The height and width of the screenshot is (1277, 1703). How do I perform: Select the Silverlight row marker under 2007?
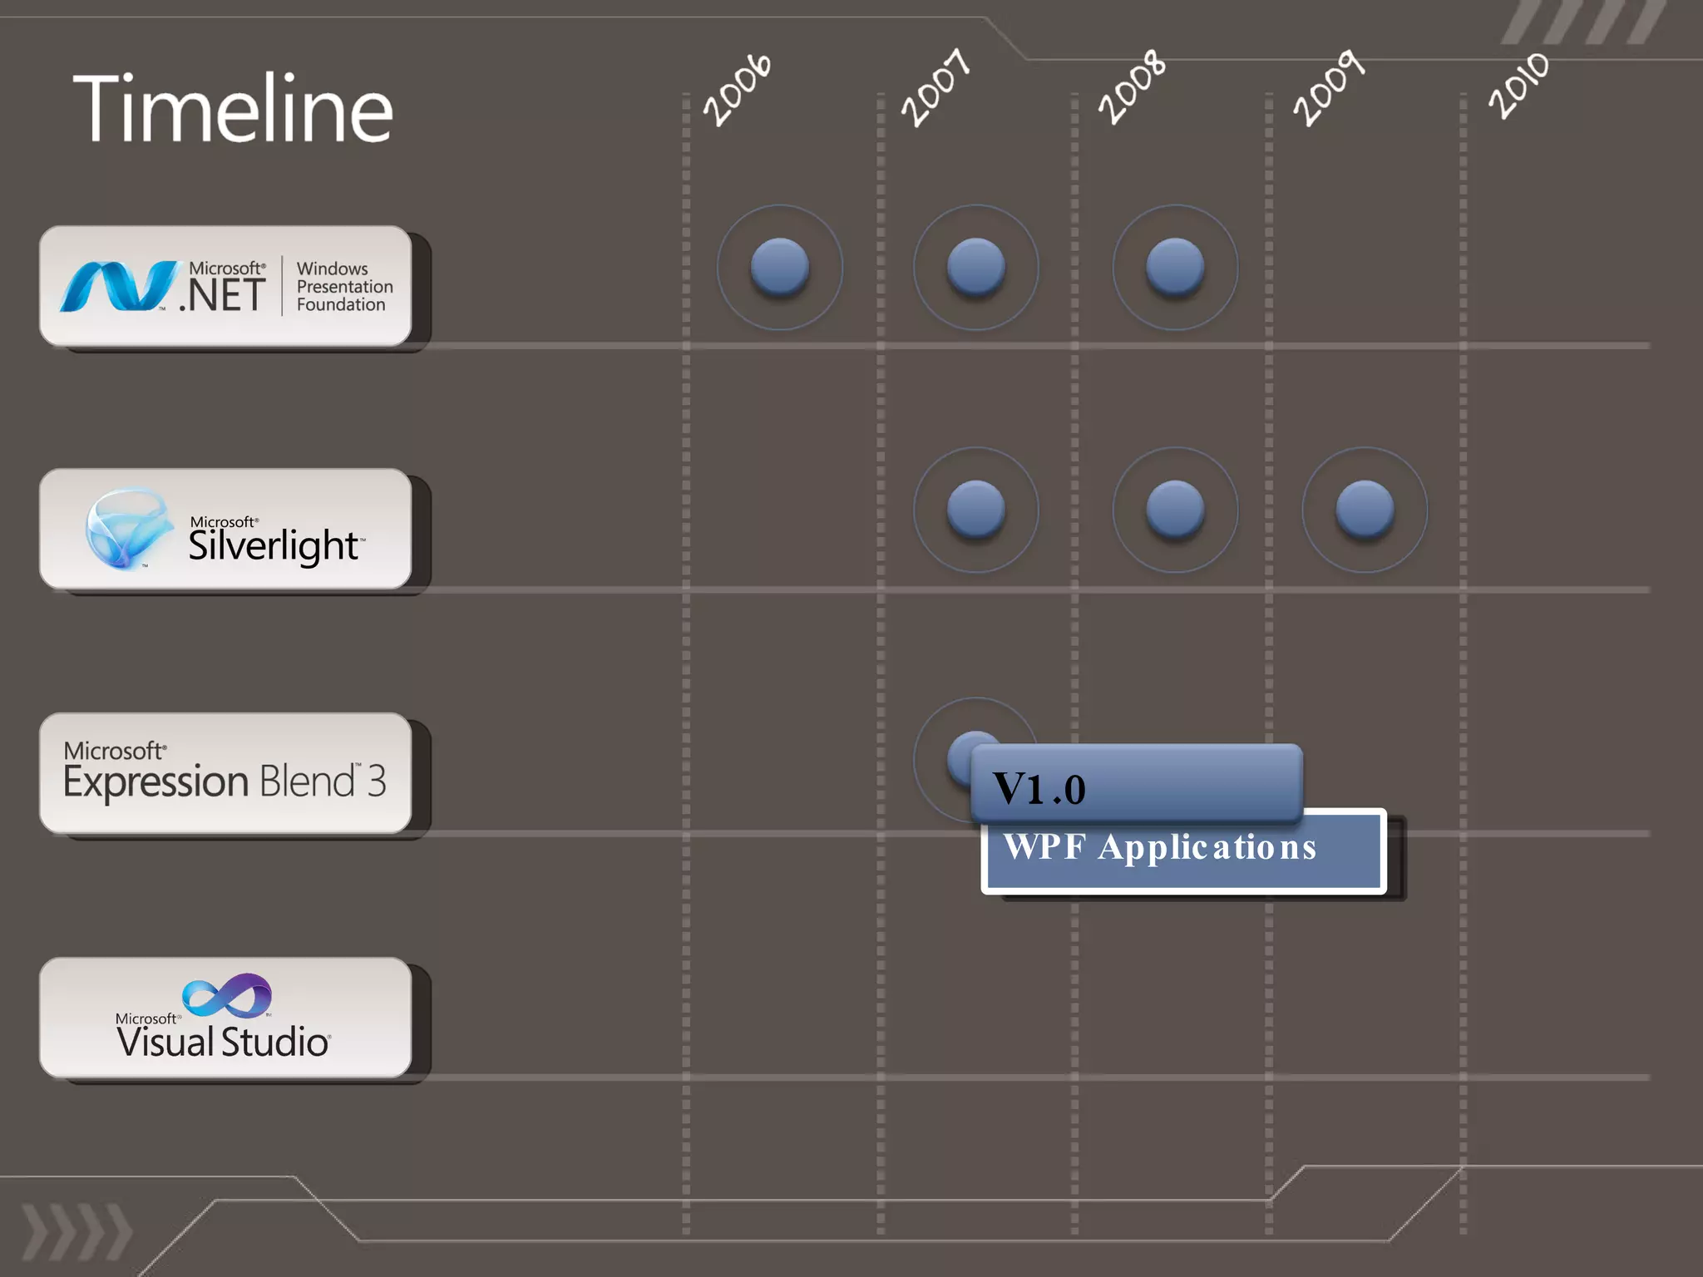point(976,510)
